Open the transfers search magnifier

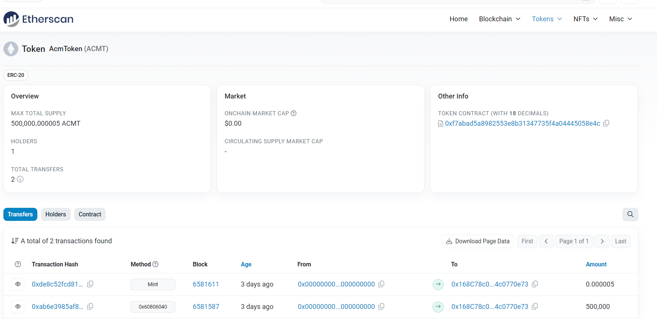(x=630, y=214)
